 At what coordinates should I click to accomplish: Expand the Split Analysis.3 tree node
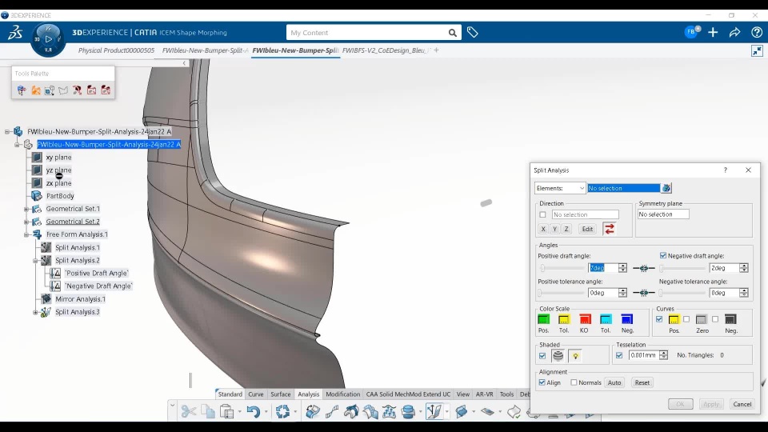35,312
